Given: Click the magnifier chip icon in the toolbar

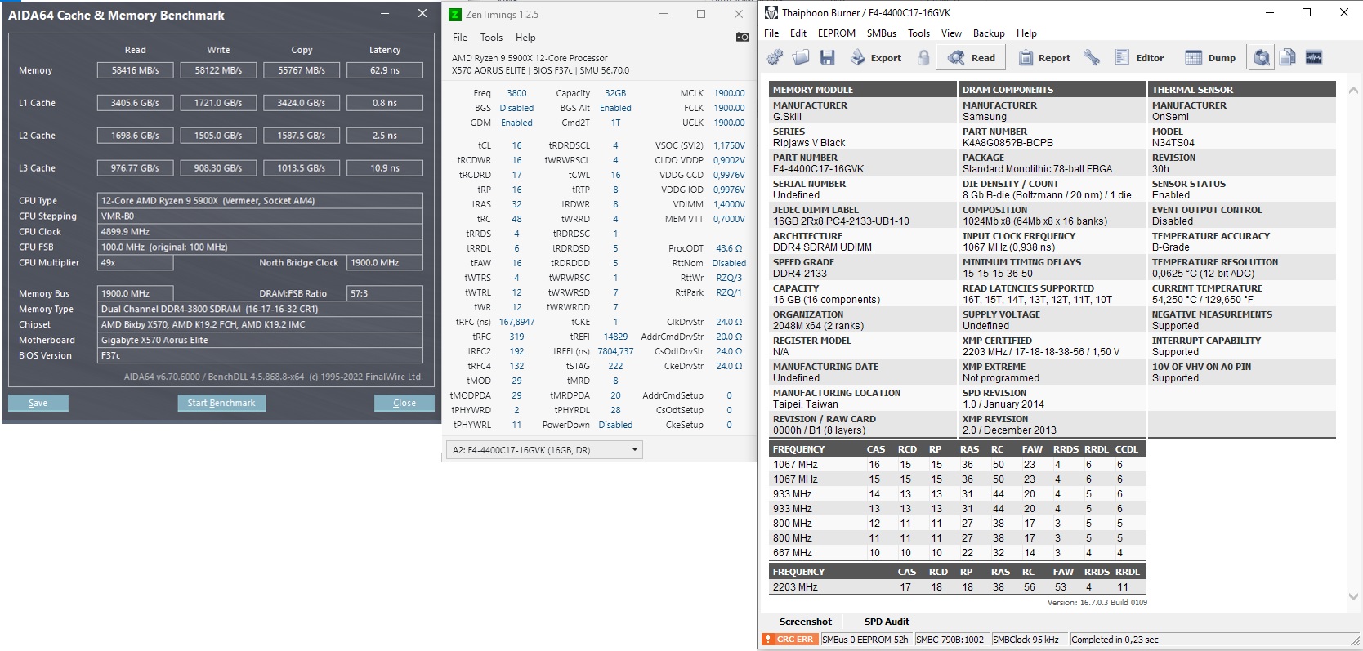Looking at the screenshot, I should (x=1262, y=57).
